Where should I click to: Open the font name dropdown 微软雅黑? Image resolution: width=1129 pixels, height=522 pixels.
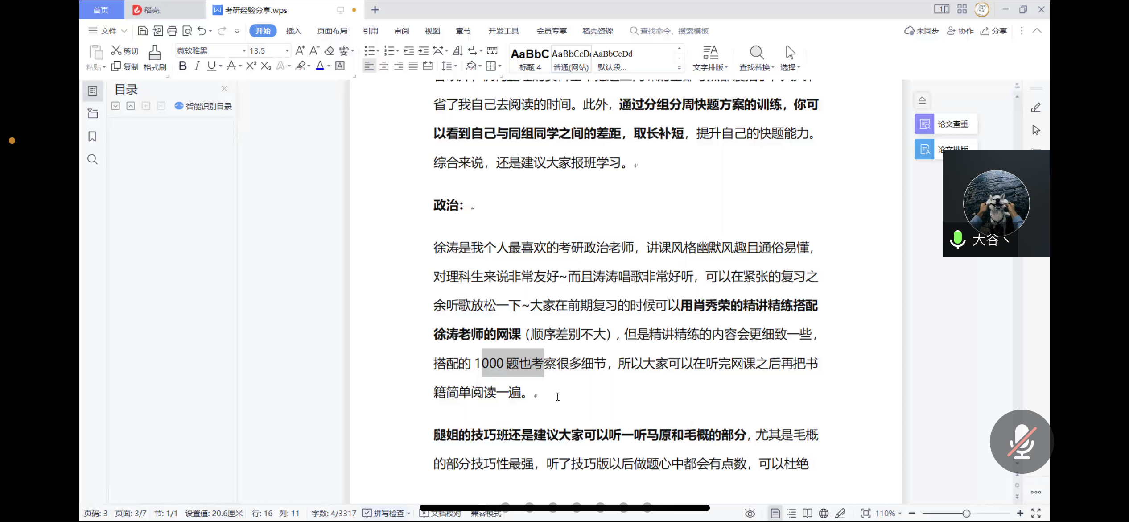(x=244, y=51)
